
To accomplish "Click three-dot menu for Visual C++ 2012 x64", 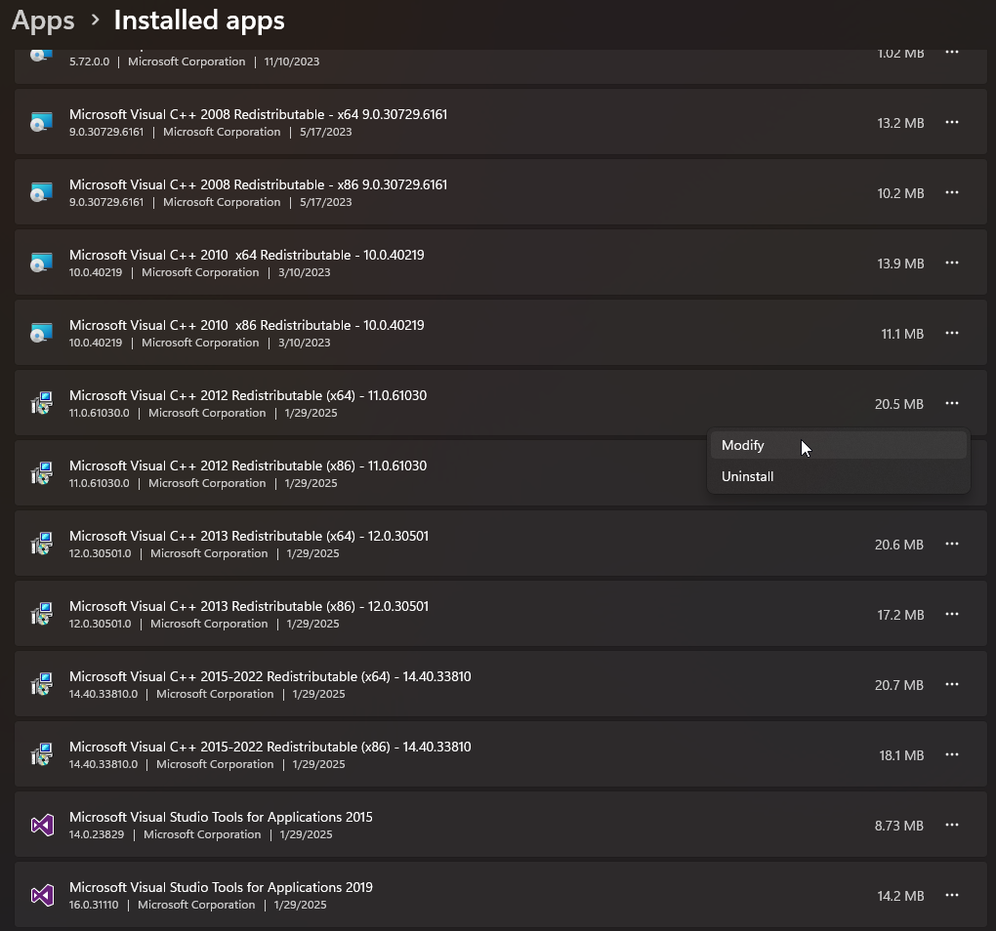I will pyautogui.click(x=952, y=404).
